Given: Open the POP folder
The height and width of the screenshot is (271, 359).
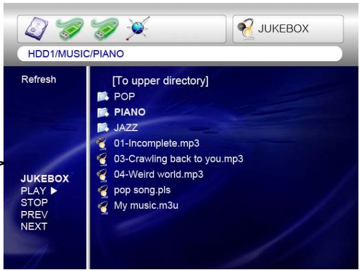Looking at the screenshot, I should point(124,96).
